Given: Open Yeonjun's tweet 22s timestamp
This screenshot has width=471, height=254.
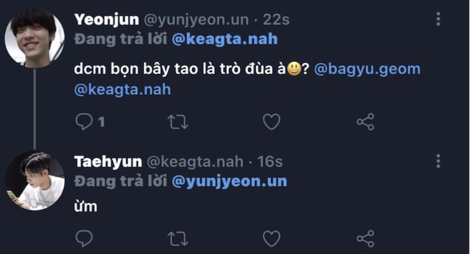Looking at the screenshot, I should tap(276, 19).
